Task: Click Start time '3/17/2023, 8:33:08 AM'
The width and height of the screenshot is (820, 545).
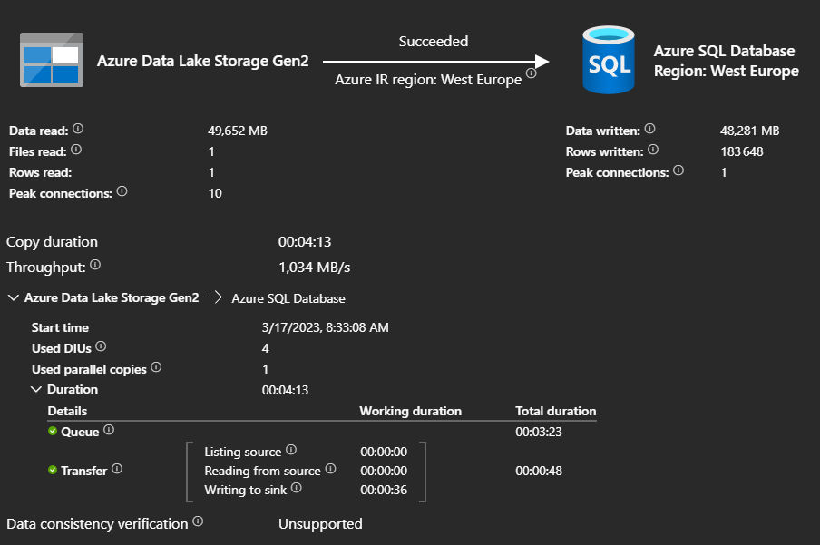Action: [x=326, y=327]
